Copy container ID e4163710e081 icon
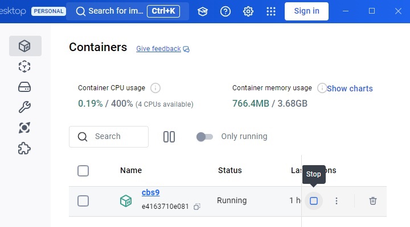Image resolution: width=410 pixels, height=227 pixels. 197,207
